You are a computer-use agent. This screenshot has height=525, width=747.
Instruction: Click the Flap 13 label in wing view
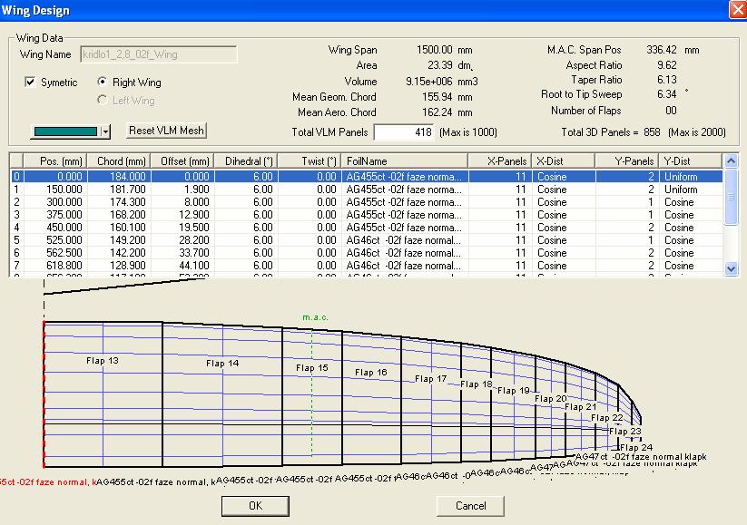tap(103, 360)
